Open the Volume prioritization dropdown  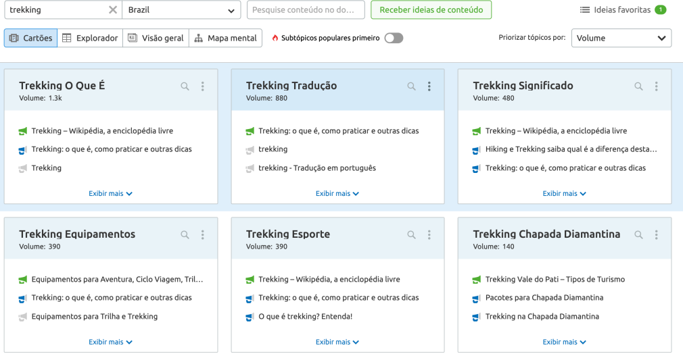(x=621, y=38)
